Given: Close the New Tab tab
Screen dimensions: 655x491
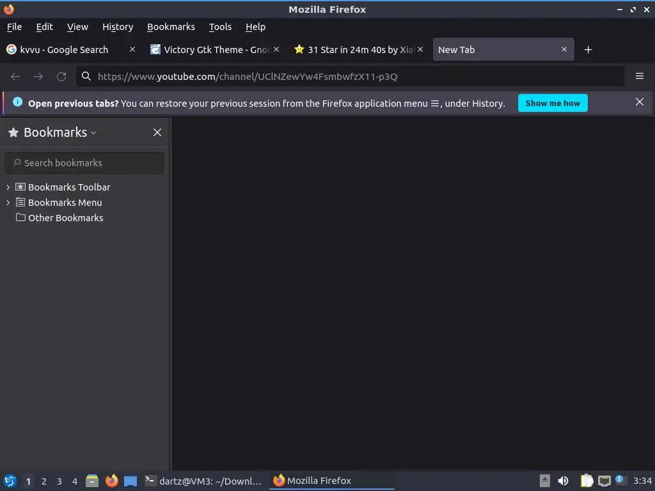Looking at the screenshot, I should click(x=564, y=49).
